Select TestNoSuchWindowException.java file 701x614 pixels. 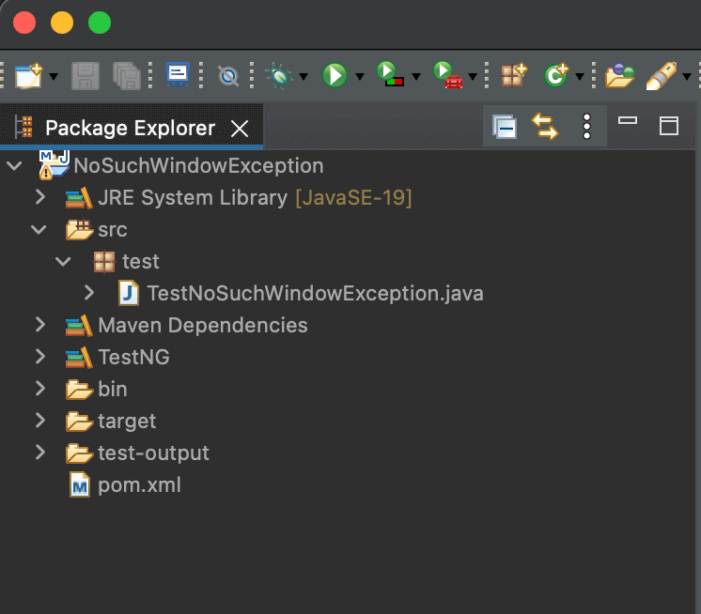[x=315, y=293]
